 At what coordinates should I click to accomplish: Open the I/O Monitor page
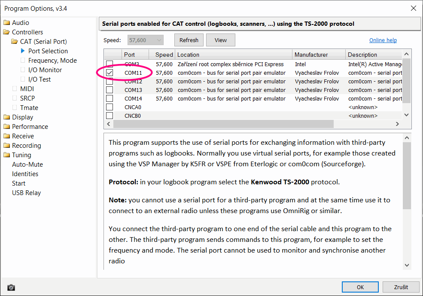[45, 70]
